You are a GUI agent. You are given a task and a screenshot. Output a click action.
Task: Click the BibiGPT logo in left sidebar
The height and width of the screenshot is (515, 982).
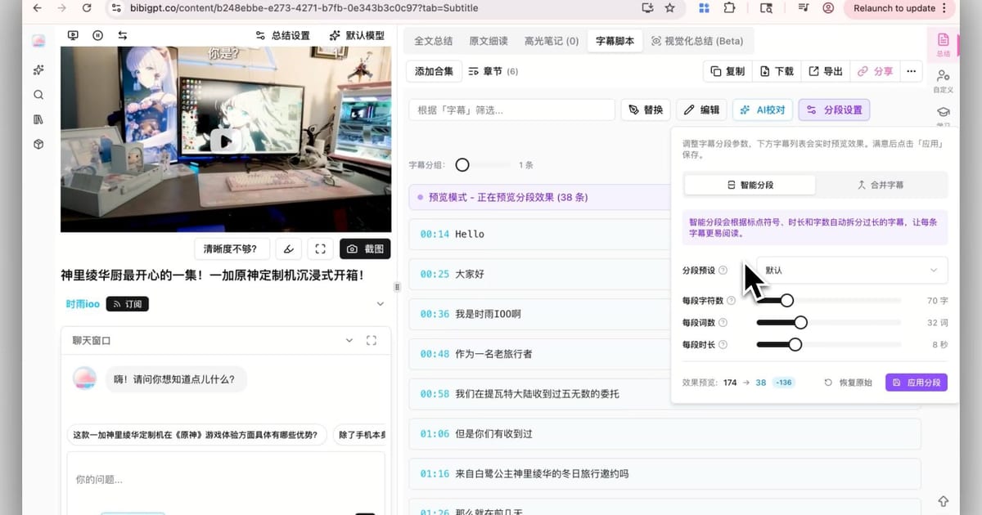[x=38, y=41]
